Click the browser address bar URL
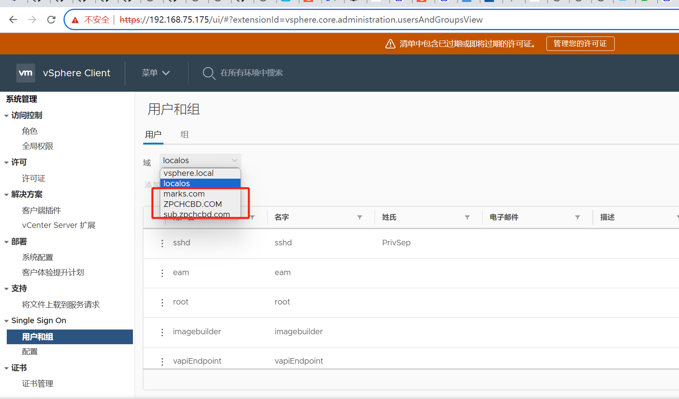 [301, 20]
